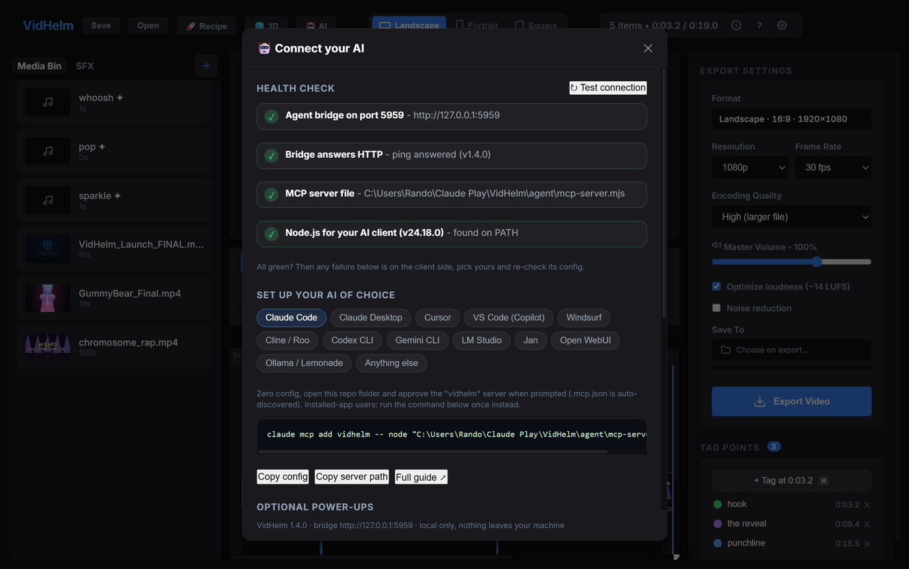Image resolution: width=909 pixels, height=569 pixels.
Task: Click the green hook tag dot
Action: (x=717, y=504)
